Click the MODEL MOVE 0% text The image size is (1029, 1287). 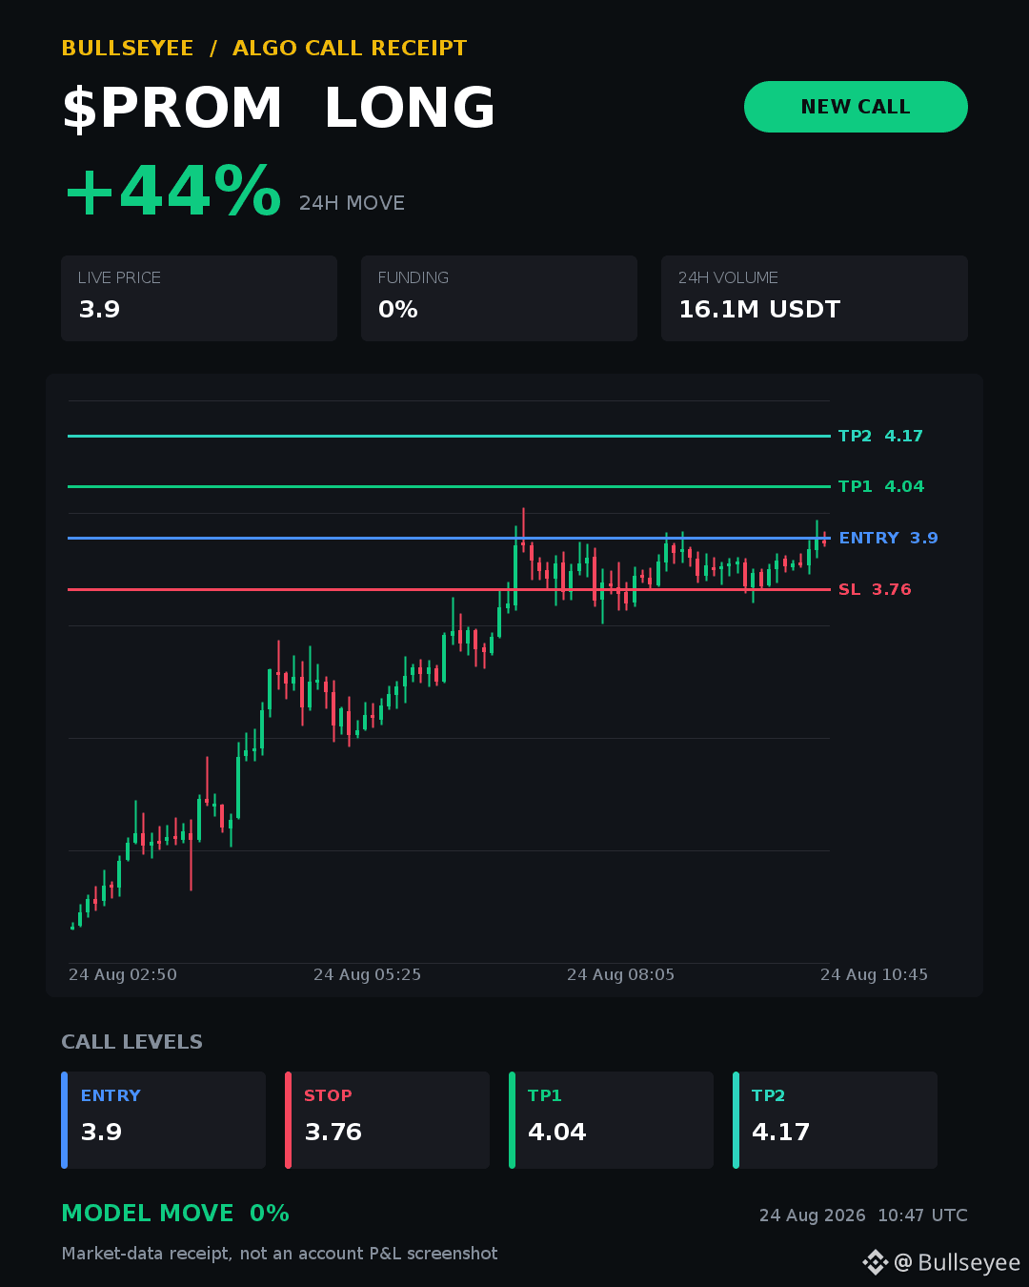[x=175, y=1214]
